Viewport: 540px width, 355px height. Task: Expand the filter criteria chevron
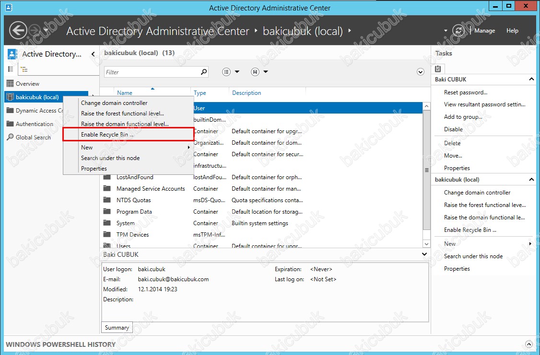(x=421, y=71)
